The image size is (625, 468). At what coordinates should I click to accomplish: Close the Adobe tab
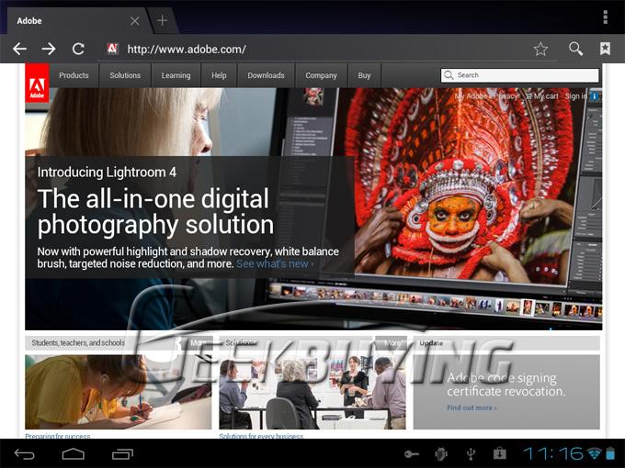point(135,21)
